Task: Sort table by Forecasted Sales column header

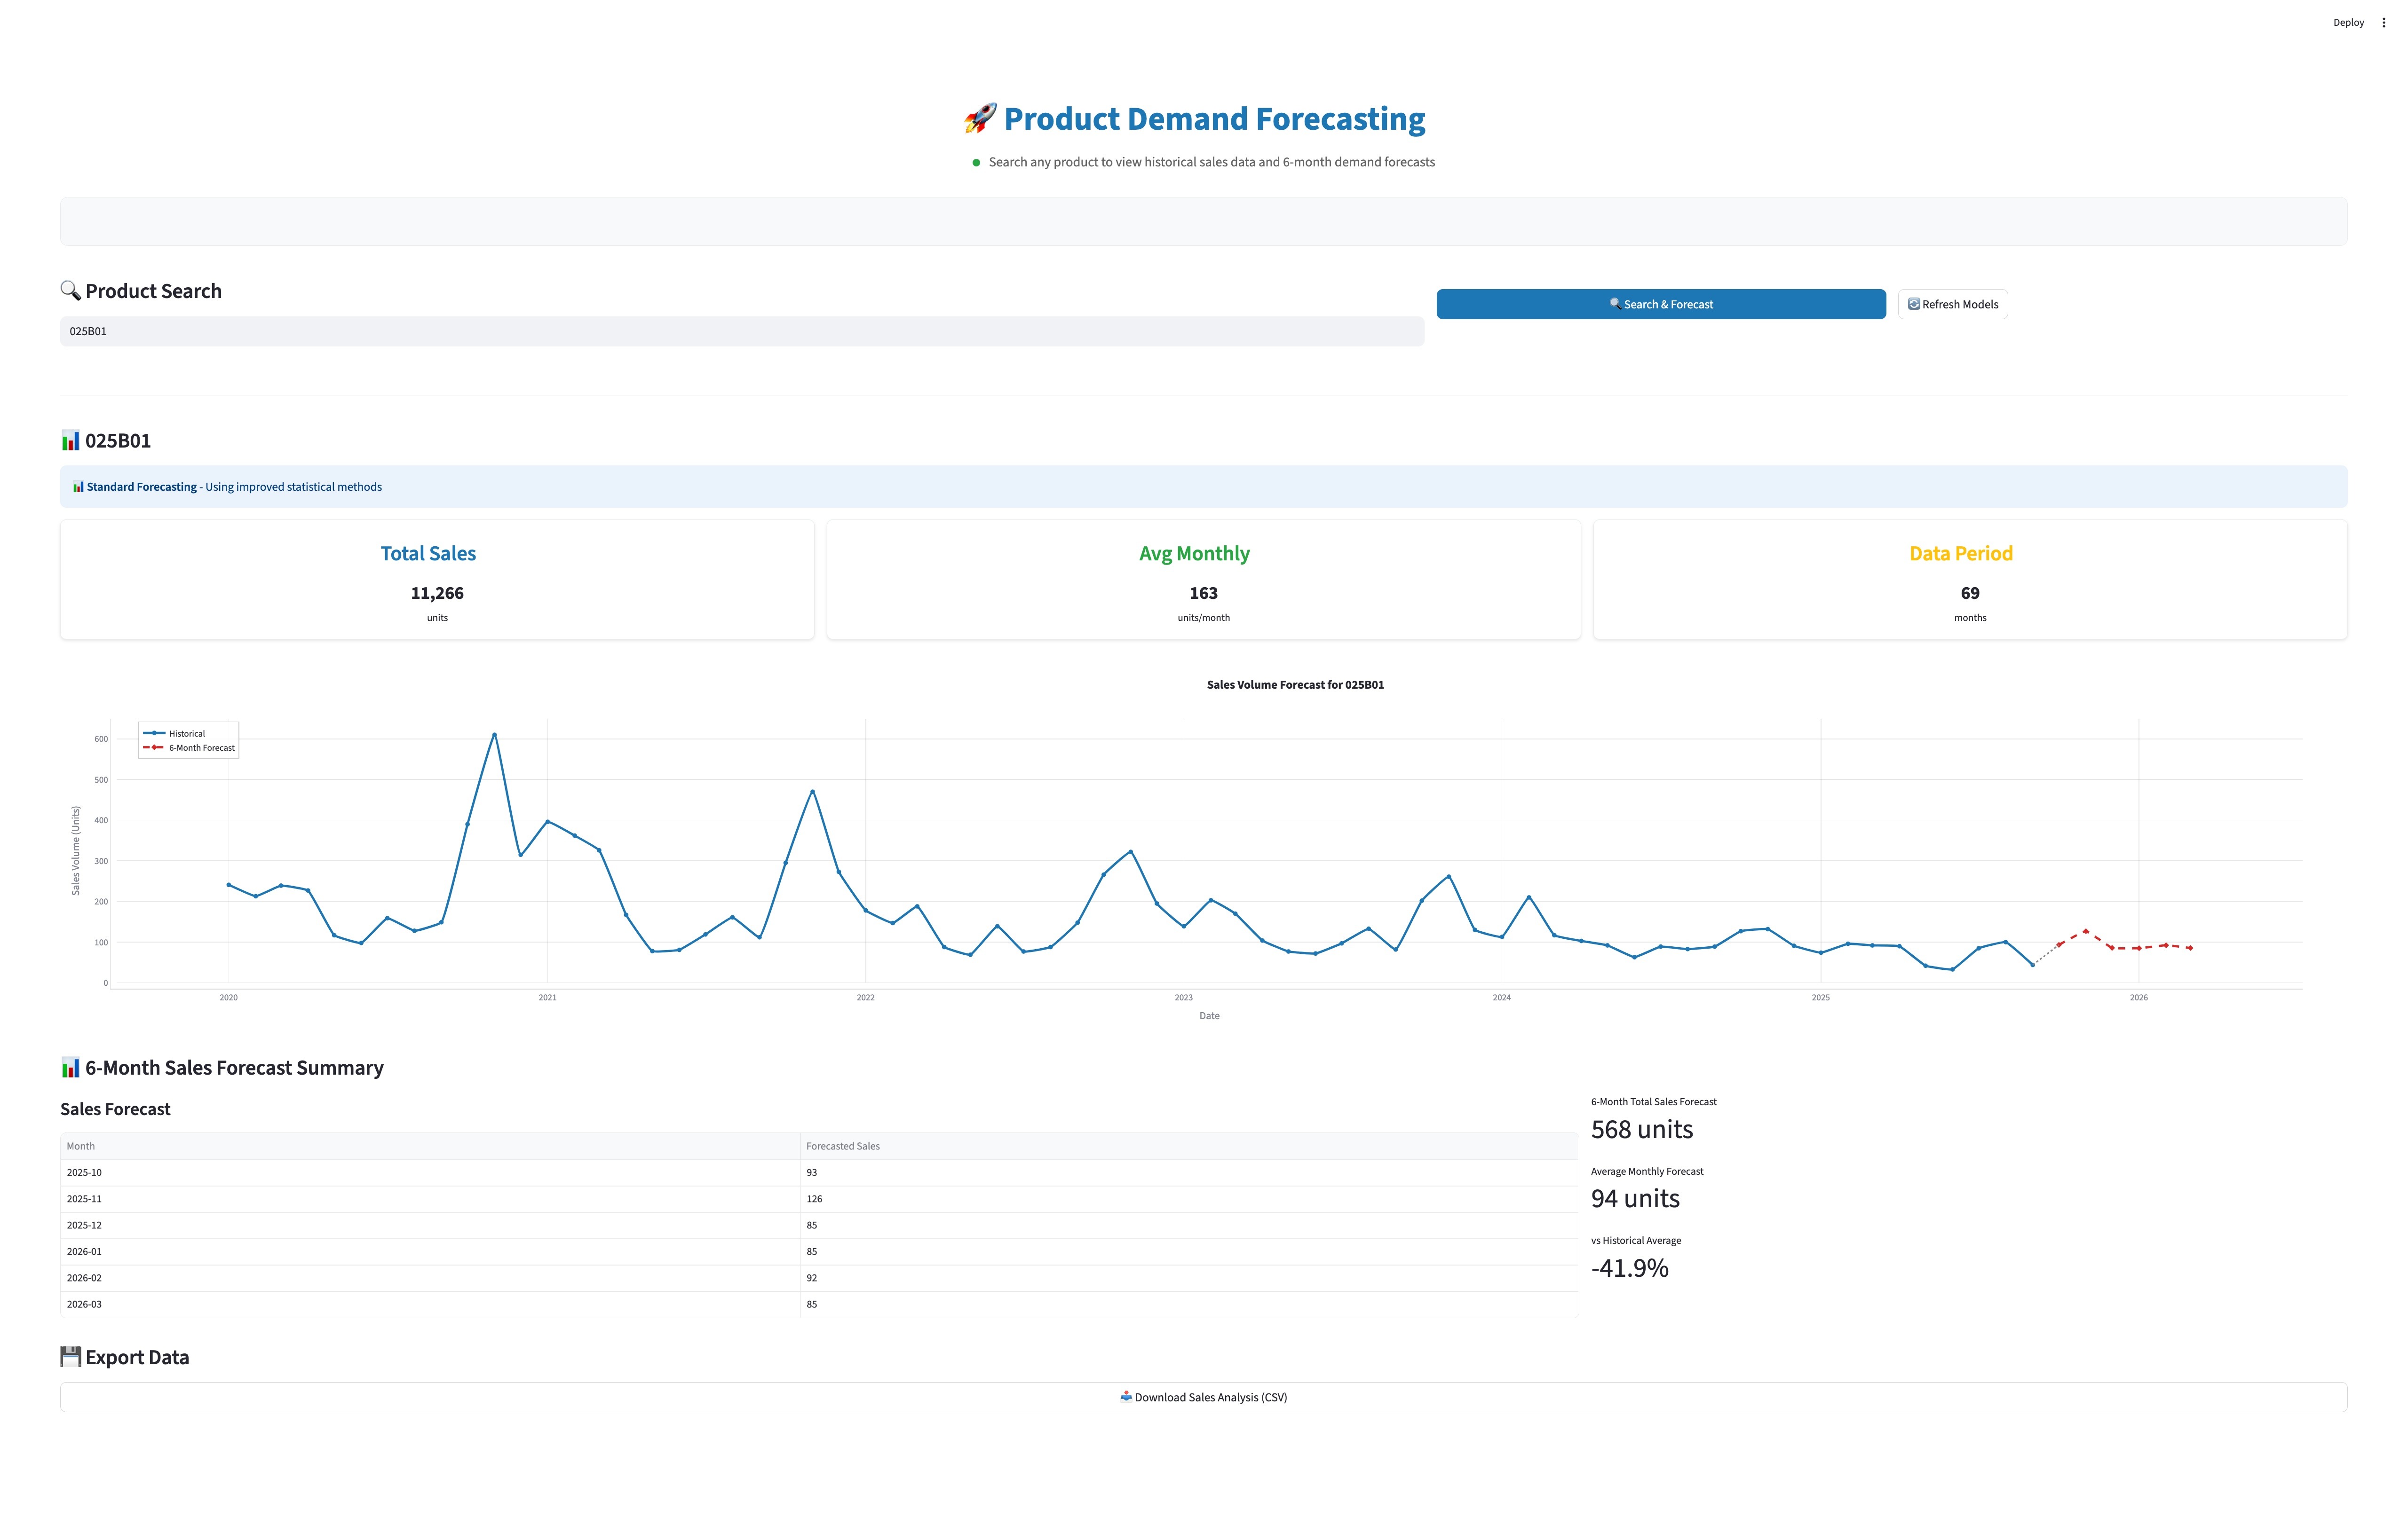Action: click(x=843, y=1146)
